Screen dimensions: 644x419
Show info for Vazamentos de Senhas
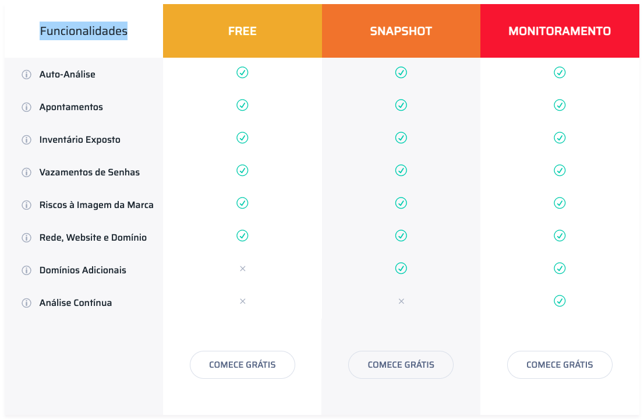point(26,172)
